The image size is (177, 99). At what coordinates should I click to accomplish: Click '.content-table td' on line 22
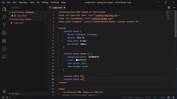tap(73, 79)
